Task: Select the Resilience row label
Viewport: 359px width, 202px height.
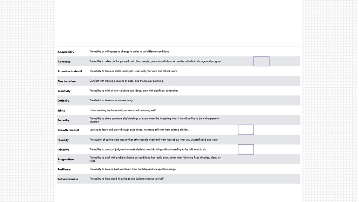Action: [64, 169]
